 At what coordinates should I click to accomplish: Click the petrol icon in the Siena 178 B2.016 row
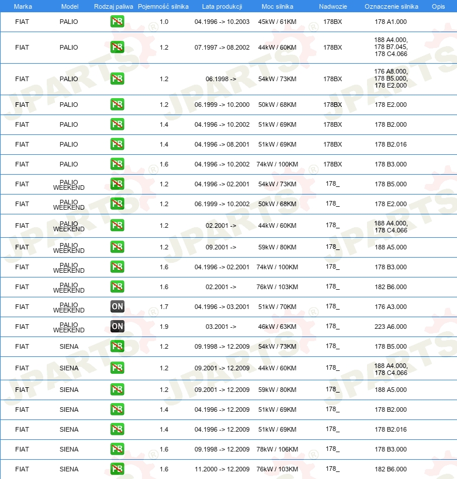point(117,429)
